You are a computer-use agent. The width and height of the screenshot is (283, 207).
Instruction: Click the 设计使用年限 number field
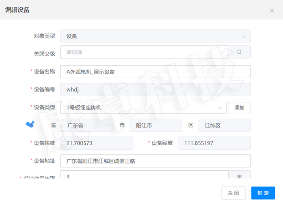pyautogui.click(x=144, y=176)
